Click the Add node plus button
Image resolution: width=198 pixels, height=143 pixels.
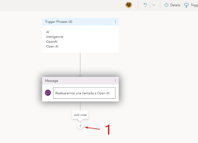pos(80,126)
